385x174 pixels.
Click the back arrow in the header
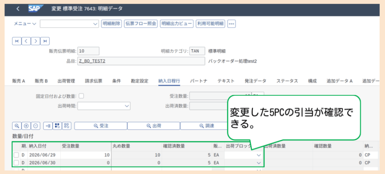[x=18, y=9]
